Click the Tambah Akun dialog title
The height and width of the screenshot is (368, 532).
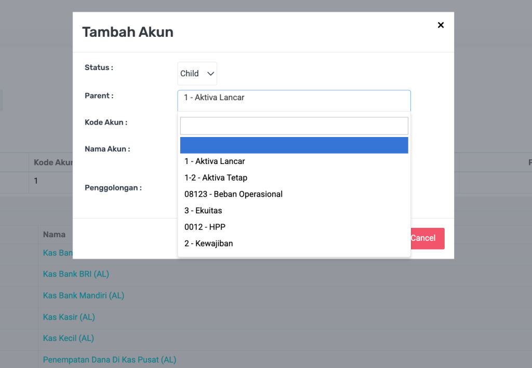pos(128,32)
